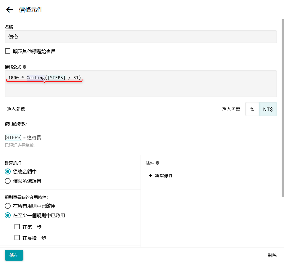Check the 在第一步 checkbox
Image resolution: width=284 pixels, height=263 pixels.
point(17,227)
